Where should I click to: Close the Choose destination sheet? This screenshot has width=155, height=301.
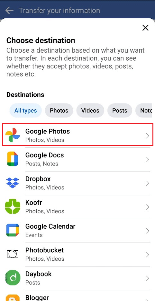point(145,28)
